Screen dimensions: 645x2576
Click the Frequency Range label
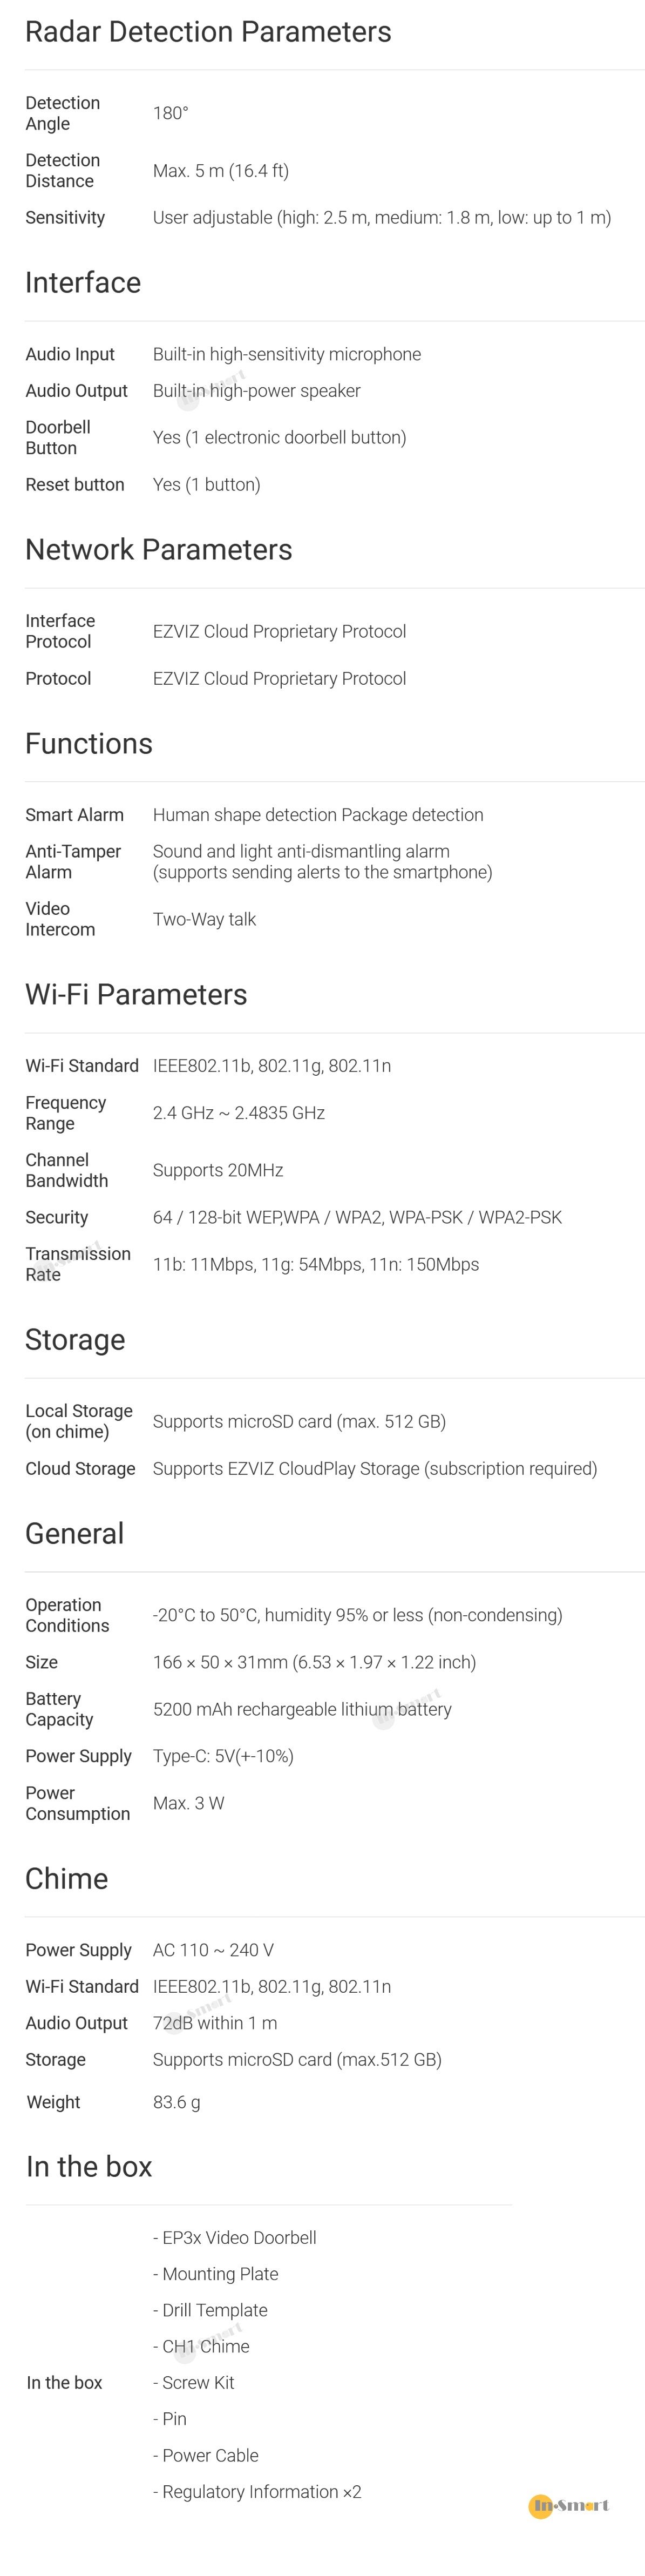click(x=65, y=1113)
